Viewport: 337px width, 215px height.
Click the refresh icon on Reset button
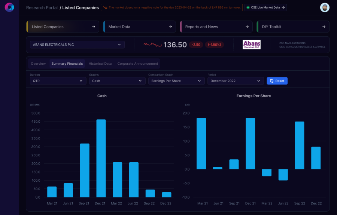tap(272, 81)
